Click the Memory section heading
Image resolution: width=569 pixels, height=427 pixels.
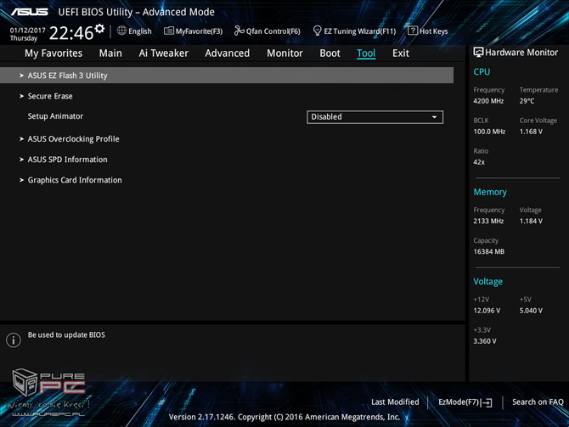(490, 192)
